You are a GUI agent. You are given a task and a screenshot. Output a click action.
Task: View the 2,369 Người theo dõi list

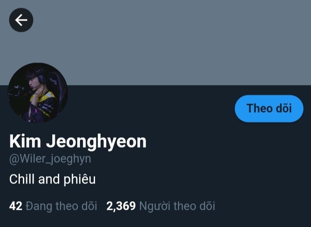pos(161,206)
